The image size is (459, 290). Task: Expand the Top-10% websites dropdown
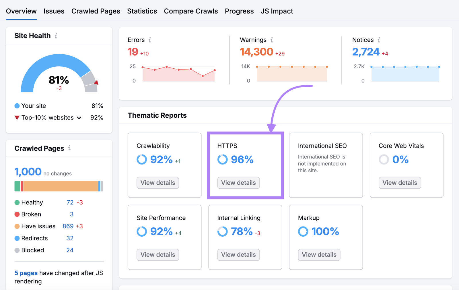(x=79, y=117)
